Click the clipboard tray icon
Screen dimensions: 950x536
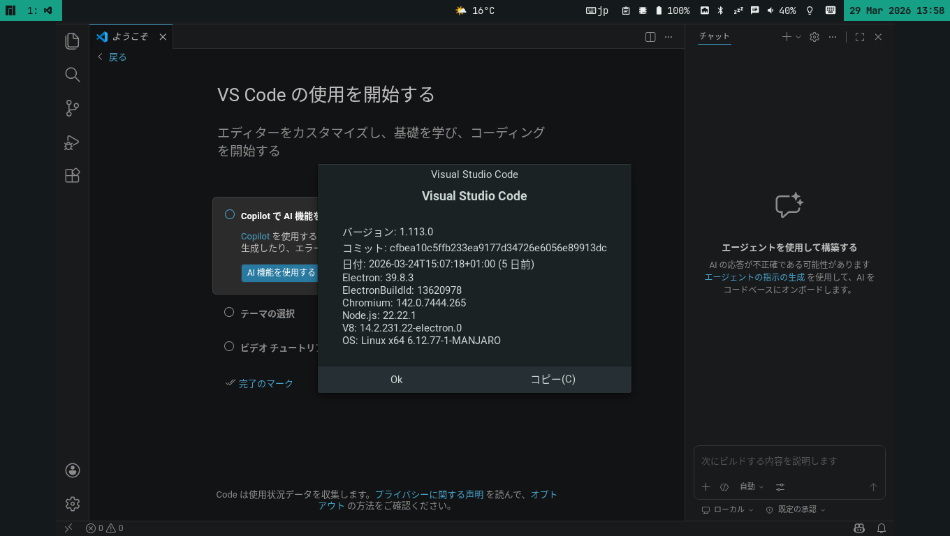[626, 10]
